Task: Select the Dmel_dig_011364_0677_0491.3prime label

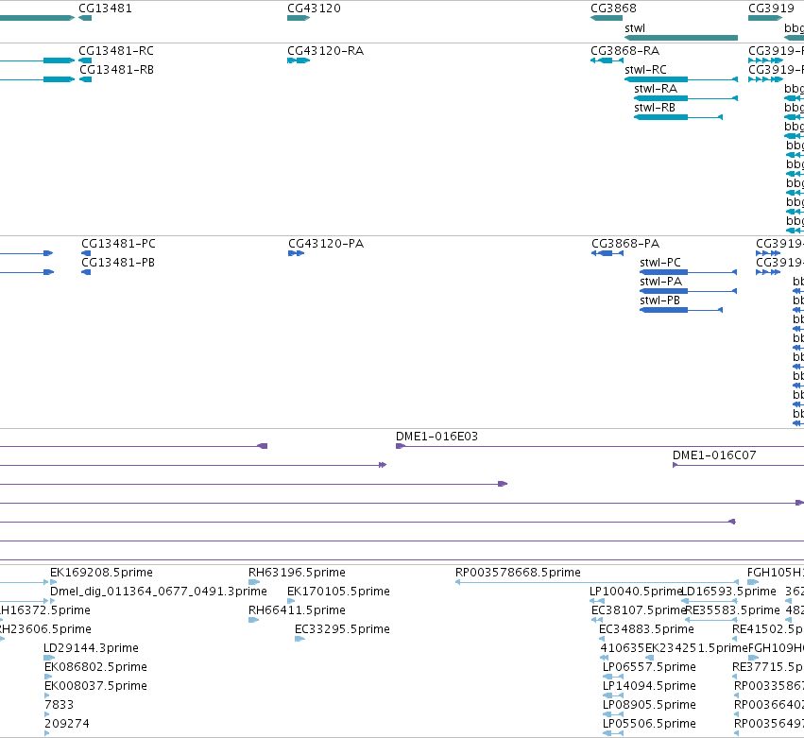Action: [x=159, y=592]
